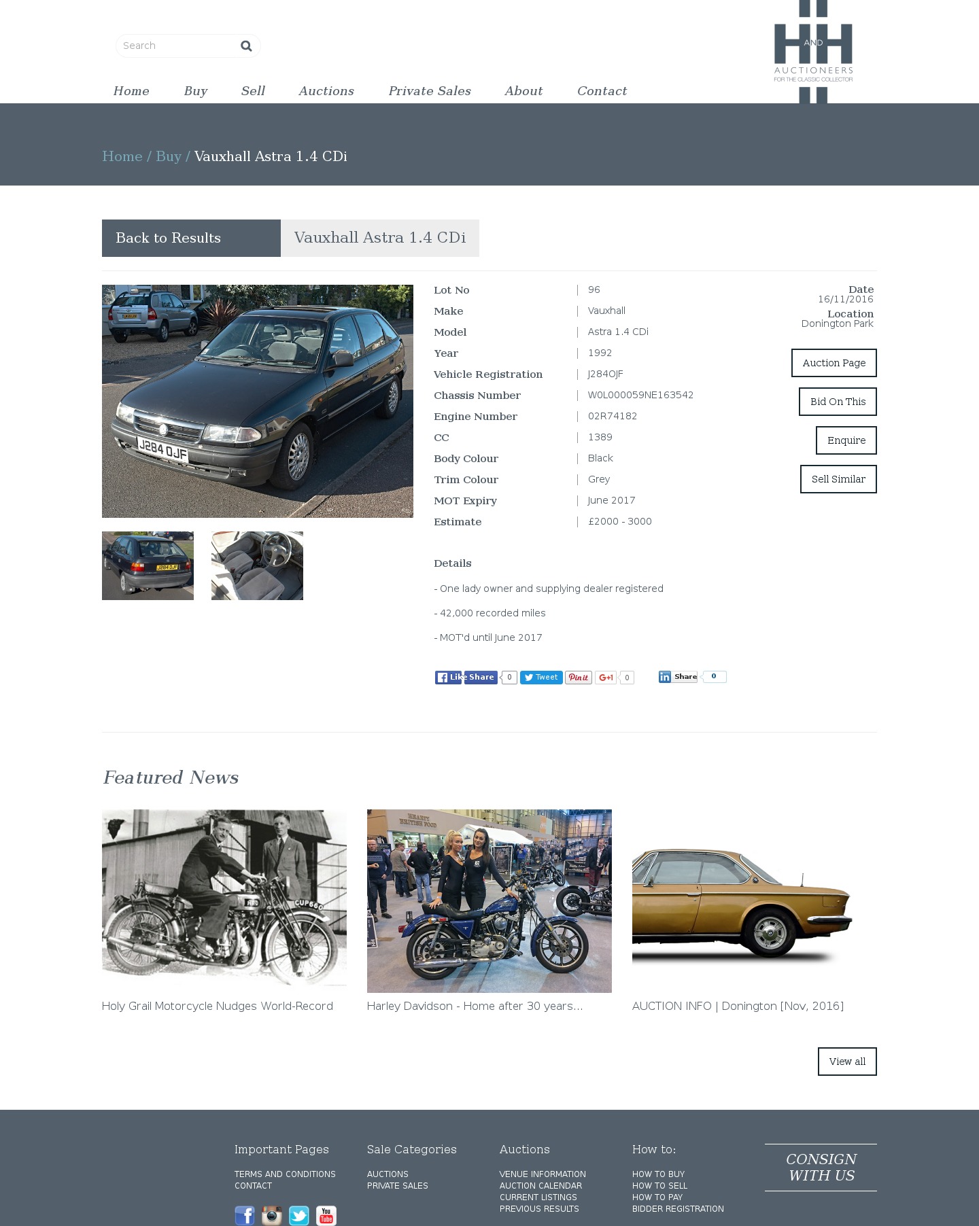Open the main Astra front photo
979x1226 pixels.
pyautogui.click(x=258, y=401)
